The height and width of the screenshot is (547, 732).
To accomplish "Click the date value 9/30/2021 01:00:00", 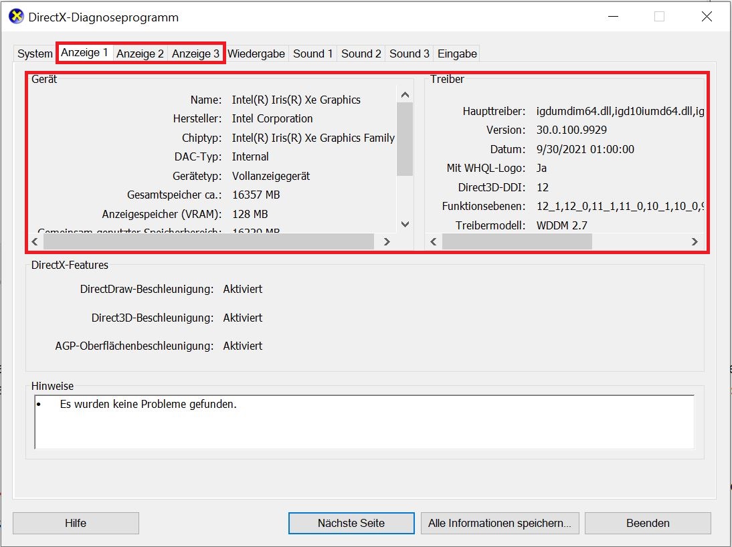I will point(585,149).
